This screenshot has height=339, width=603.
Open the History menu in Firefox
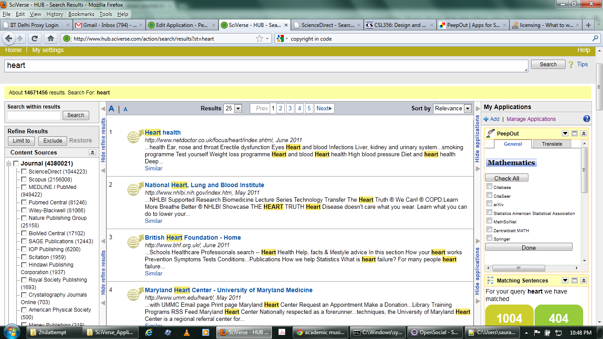point(55,14)
